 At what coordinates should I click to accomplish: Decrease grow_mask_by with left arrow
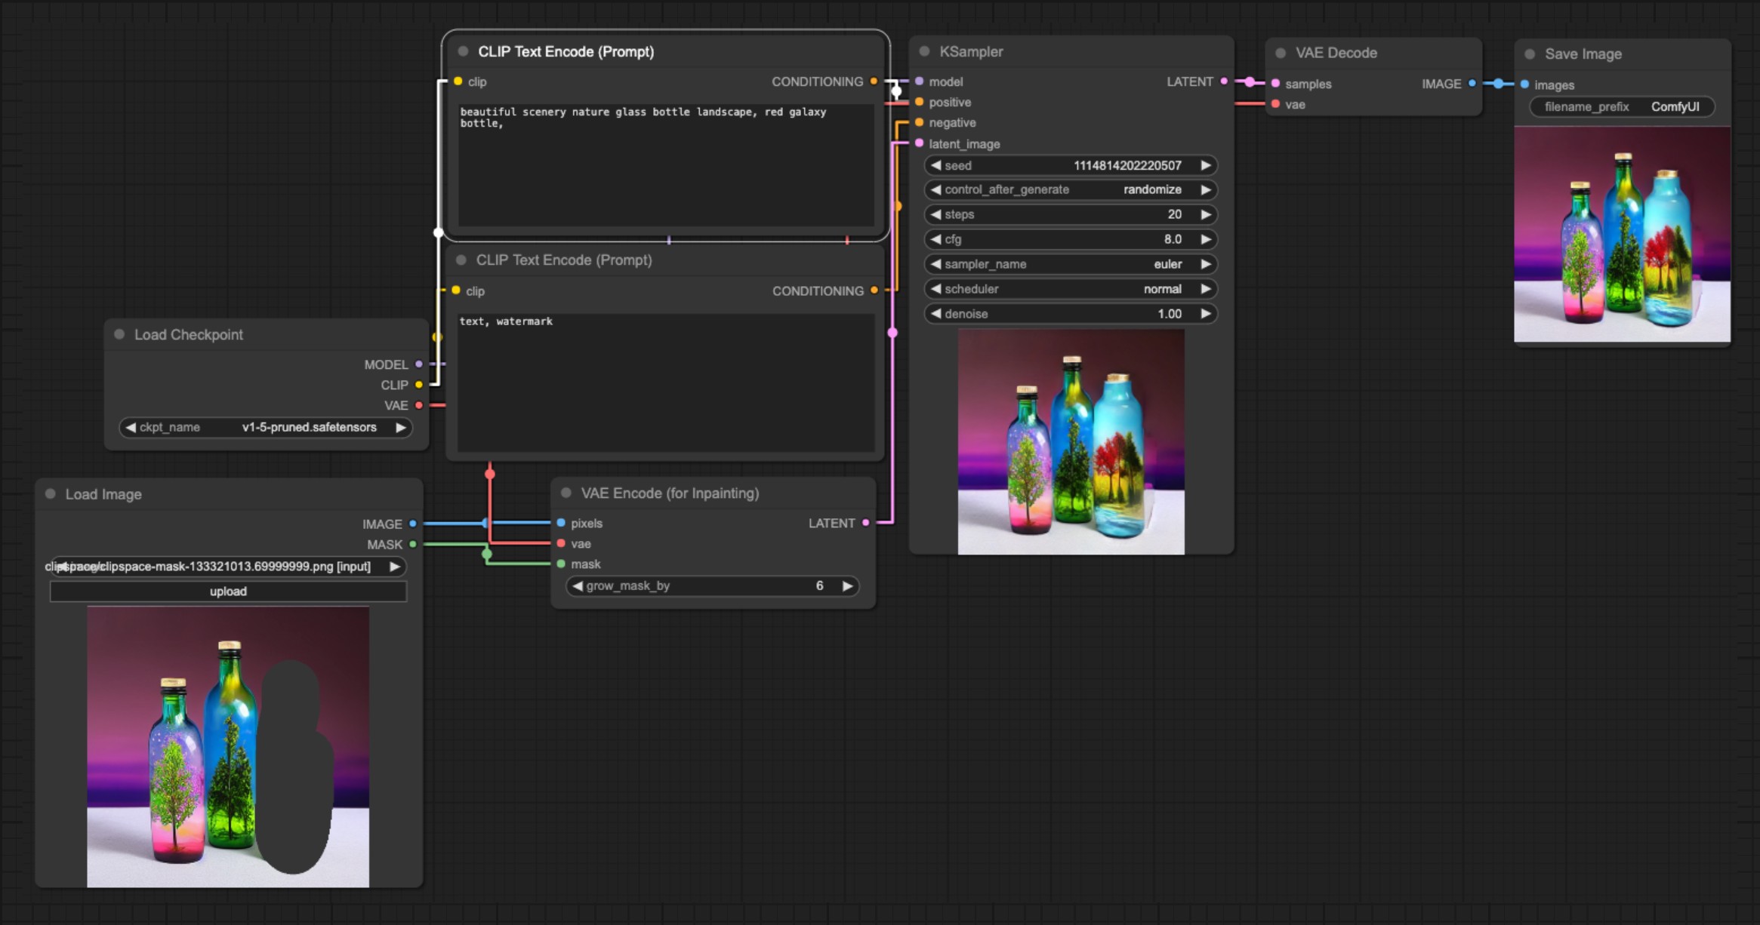pos(578,586)
